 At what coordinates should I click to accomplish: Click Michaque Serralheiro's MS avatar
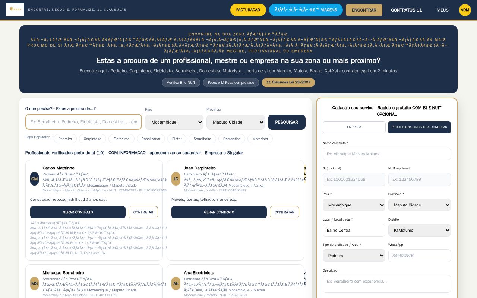click(34, 283)
